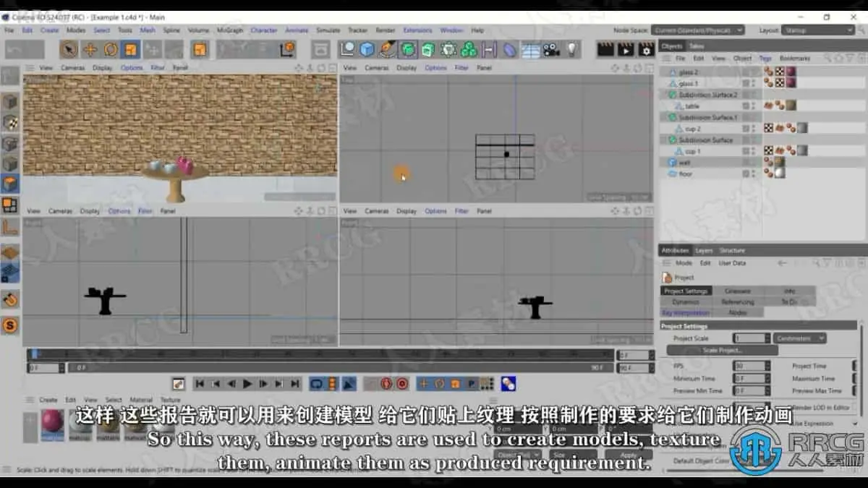This screenshot has width=868, height=488.
Task: Toggle layer checkbox for table
Action: coord(746,106)
